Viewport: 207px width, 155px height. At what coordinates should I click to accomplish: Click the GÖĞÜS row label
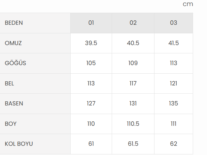click(16, 63)
